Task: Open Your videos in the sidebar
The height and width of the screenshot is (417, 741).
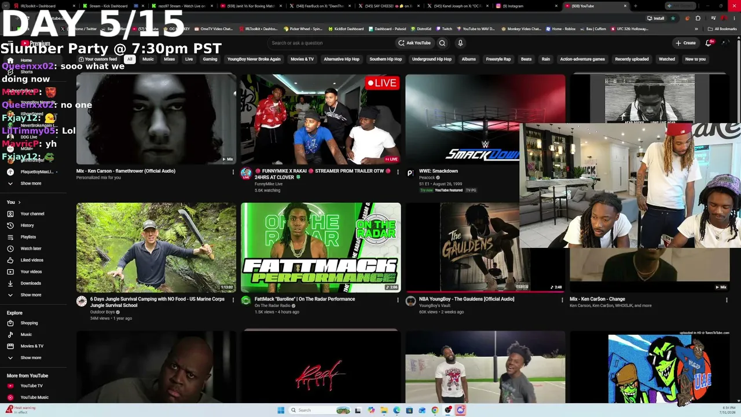Action: tap(31, 272)
